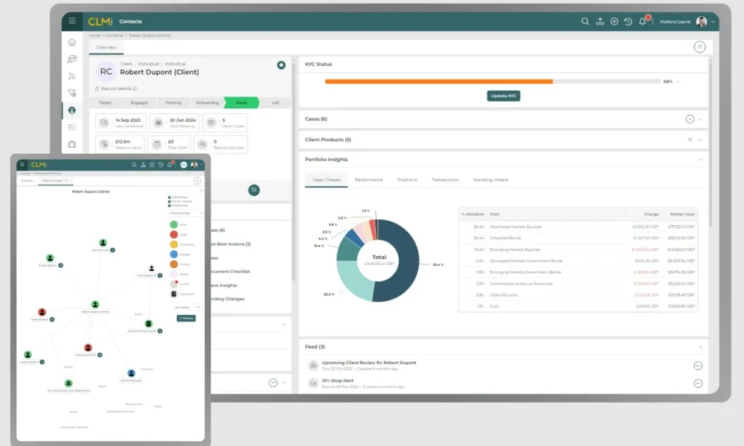Open options for 10% Drop Alert feed item
Viewport: 744px width, 446px height.
pyautogui.click(x=698, y=383)
